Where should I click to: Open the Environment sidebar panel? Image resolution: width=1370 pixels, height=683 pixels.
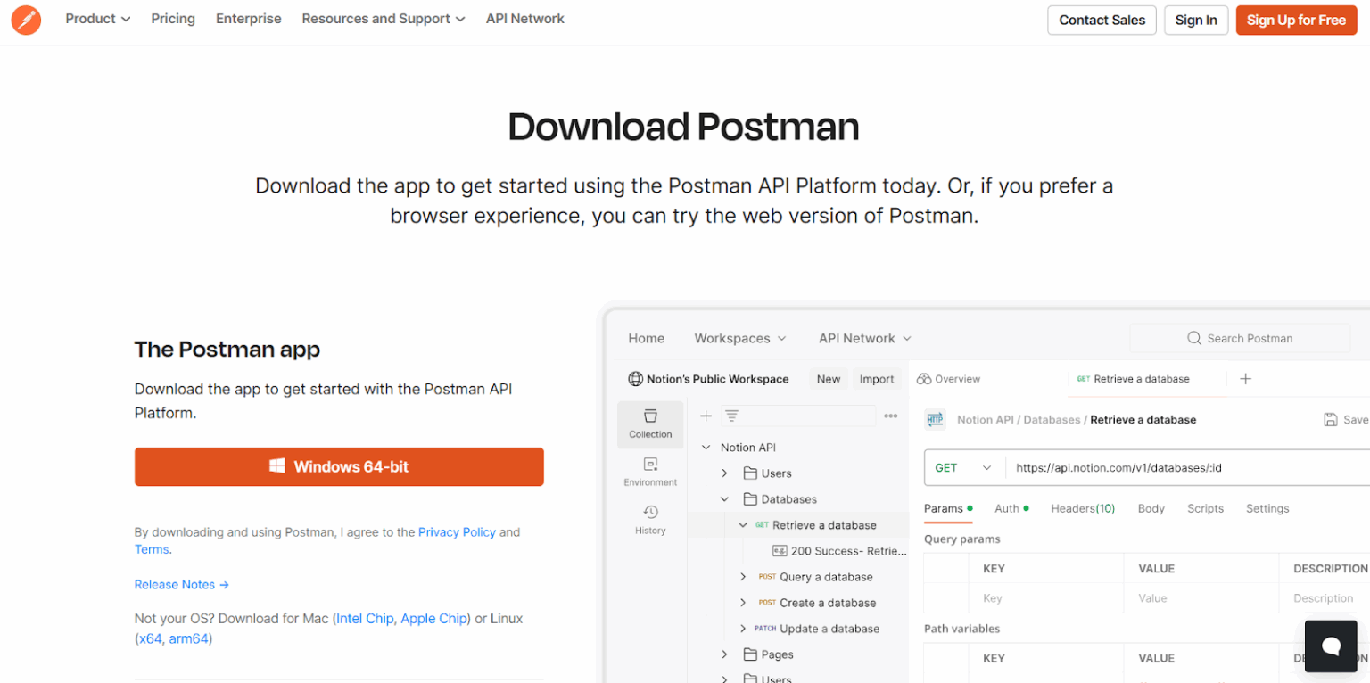point(650,471)
